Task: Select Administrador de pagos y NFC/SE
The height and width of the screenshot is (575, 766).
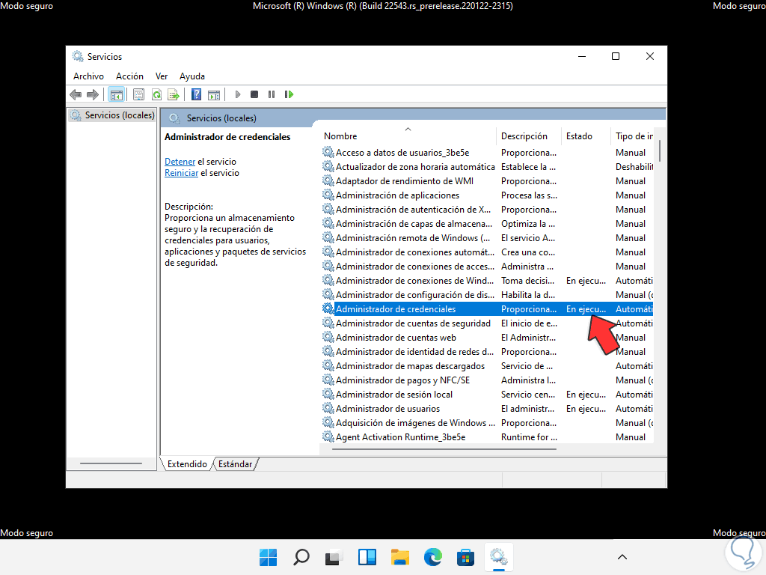Action: point(487,380)
